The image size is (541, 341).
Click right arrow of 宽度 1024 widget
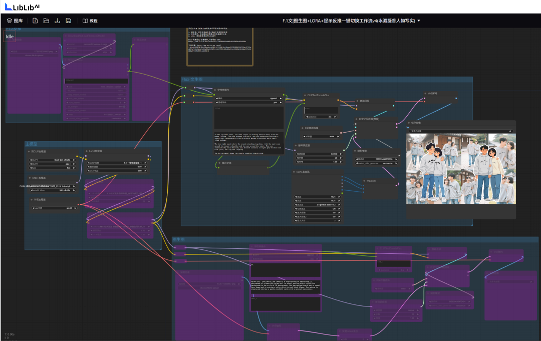339,196
